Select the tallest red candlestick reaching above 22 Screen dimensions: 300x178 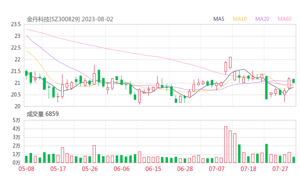230,62
